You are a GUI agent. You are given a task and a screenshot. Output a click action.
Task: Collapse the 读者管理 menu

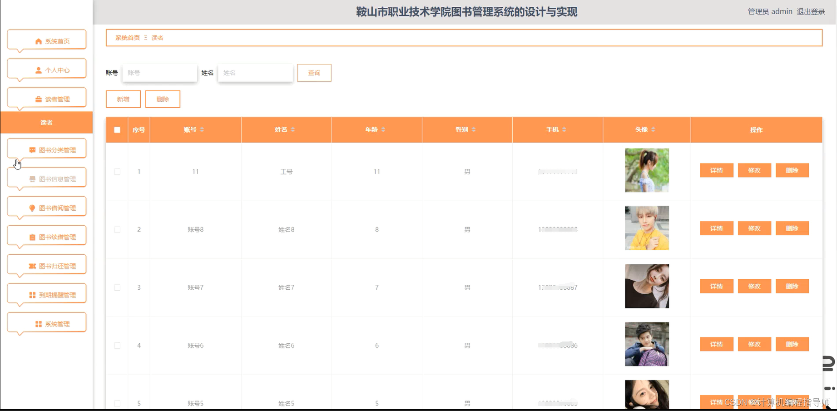[47, 99]
